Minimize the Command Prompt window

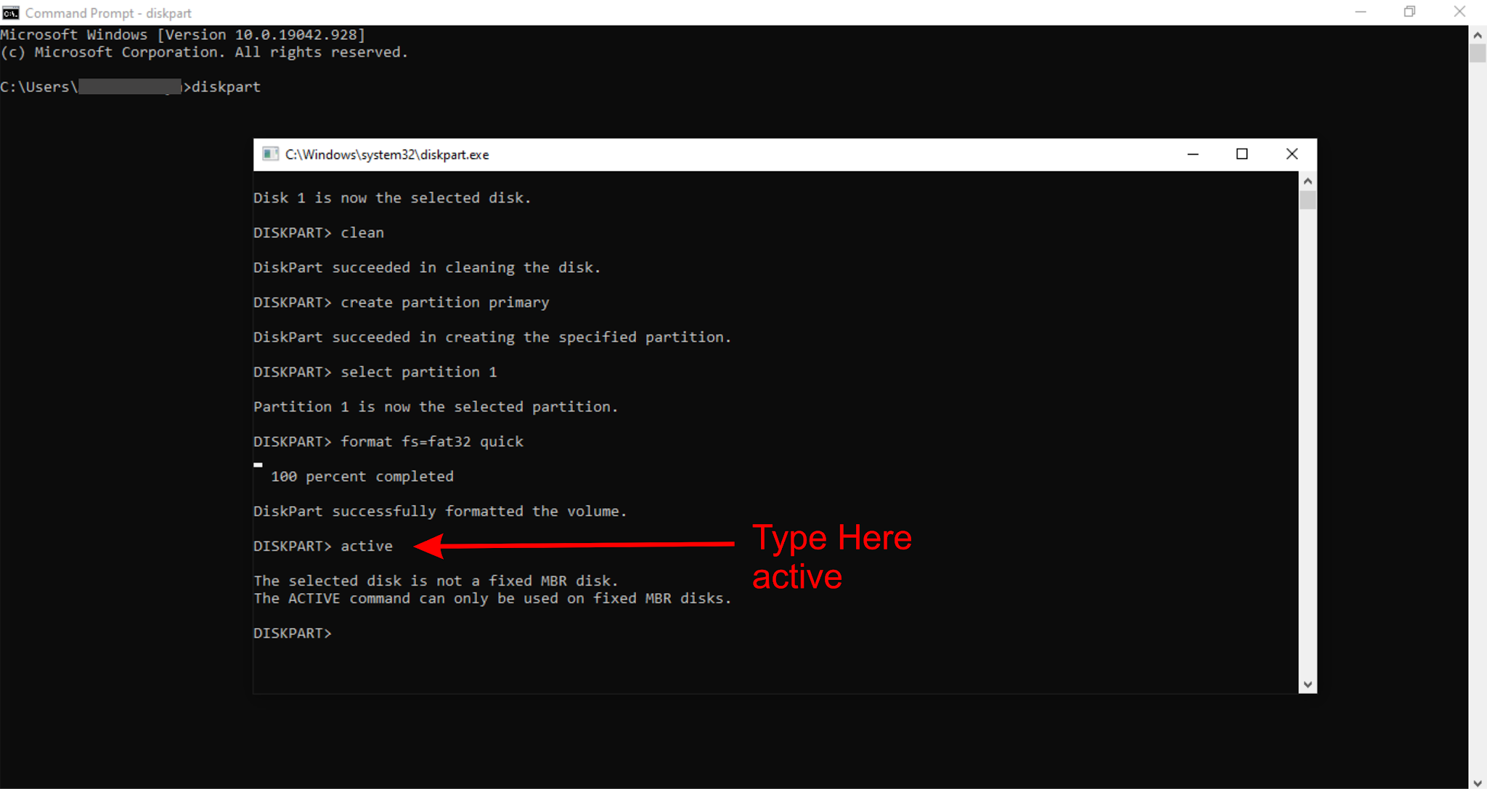point(1360,12)
